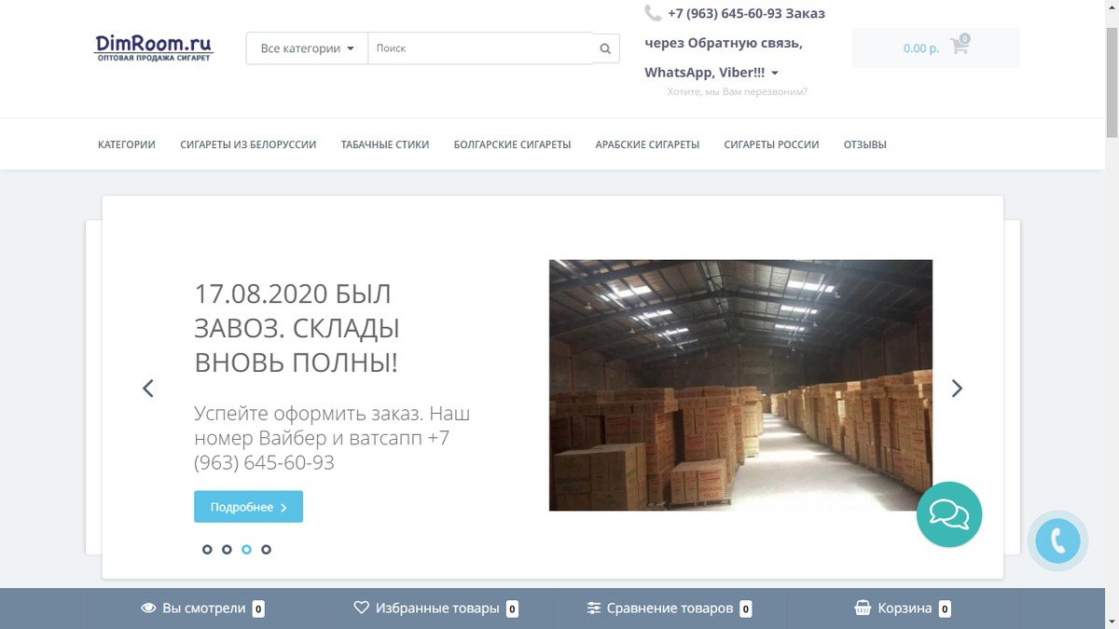
Task: Click the heart icon for favorites
Action: click(x=362, y=608)
